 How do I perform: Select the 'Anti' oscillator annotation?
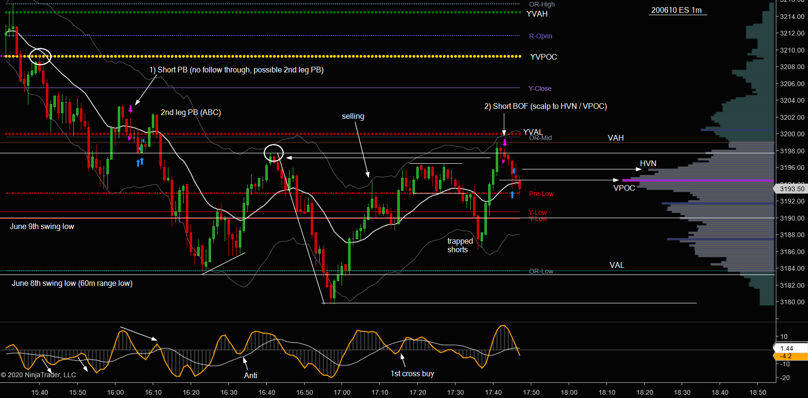coord(251,375)
